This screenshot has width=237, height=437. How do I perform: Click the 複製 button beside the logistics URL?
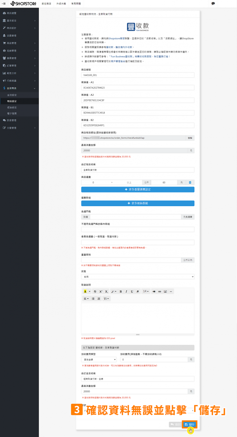190,138
